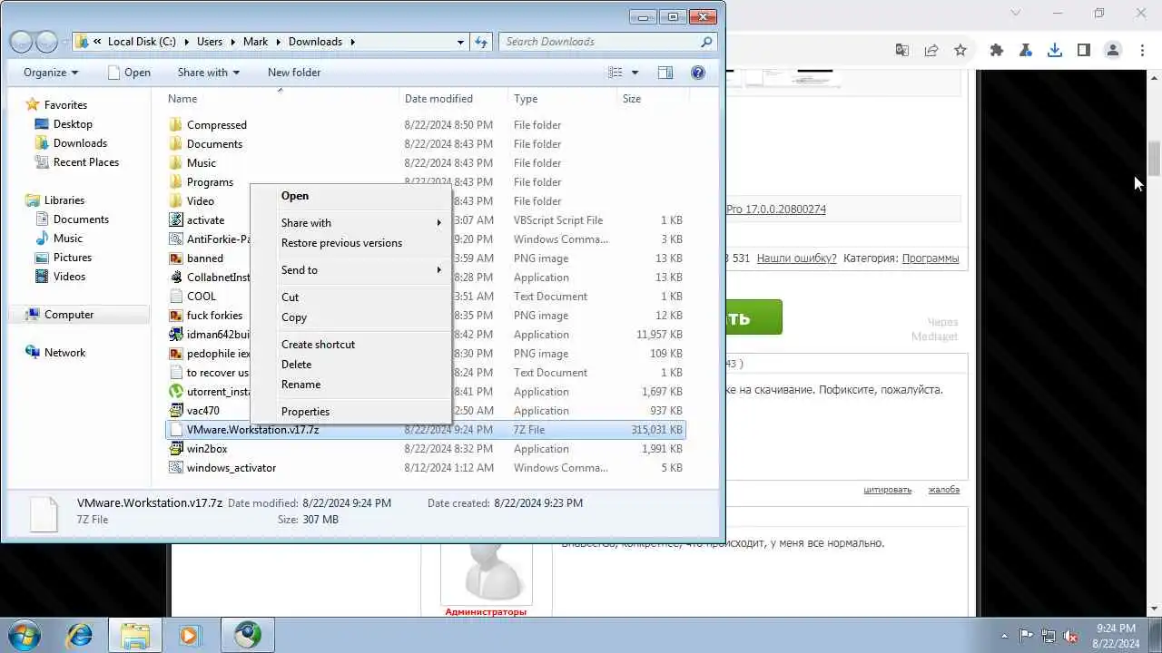This screenshot has width=1162, height=653.
Task: Select the Compressed folder icon
Action: [x=176, y=125]
